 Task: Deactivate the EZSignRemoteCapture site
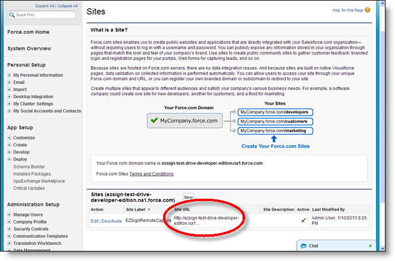pyautogui.click(x=111, y=221)
